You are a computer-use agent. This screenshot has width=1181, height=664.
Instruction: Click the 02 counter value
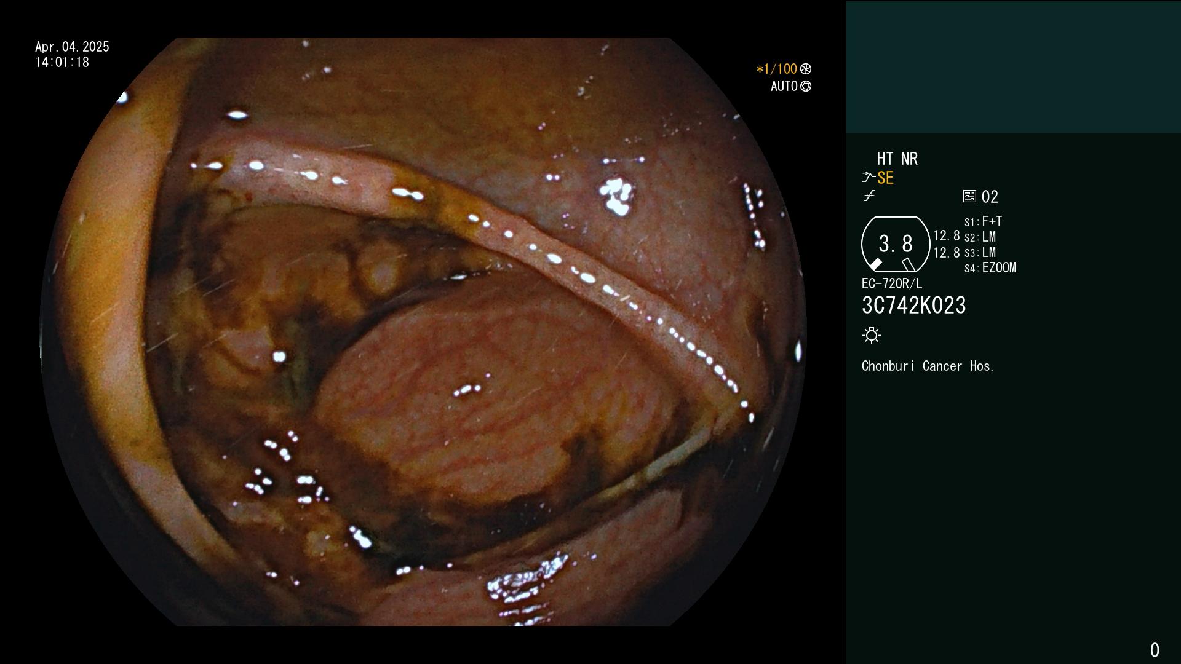pyautogui.click(x=990, y=197)
